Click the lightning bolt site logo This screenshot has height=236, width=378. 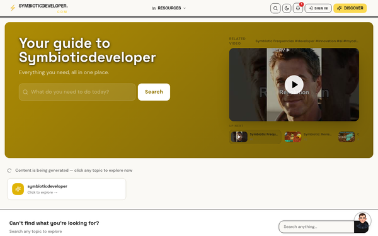click(x=13, y=8)
